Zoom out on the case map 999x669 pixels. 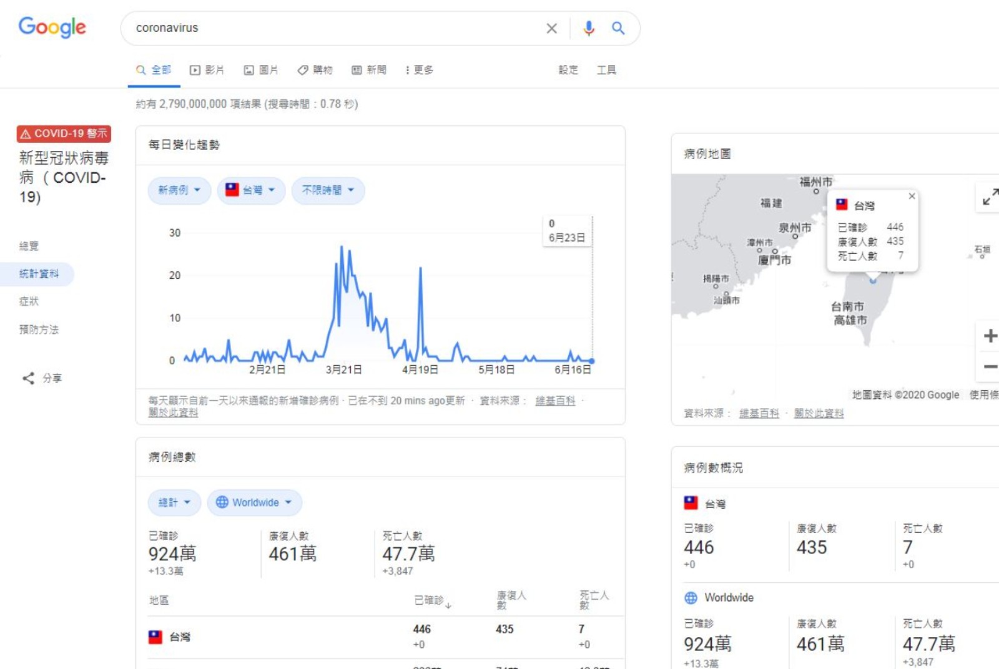click(990, 366)
